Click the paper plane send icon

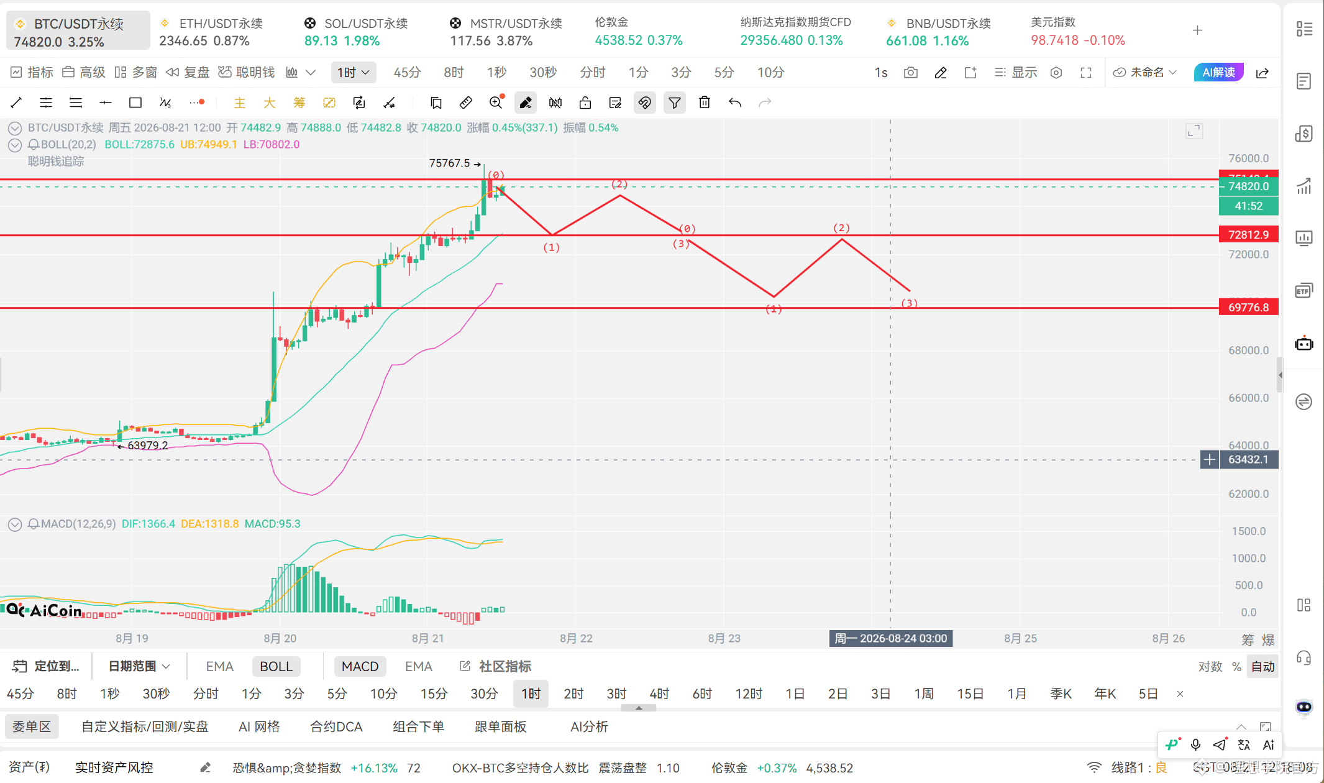(x=1220, y=744)
